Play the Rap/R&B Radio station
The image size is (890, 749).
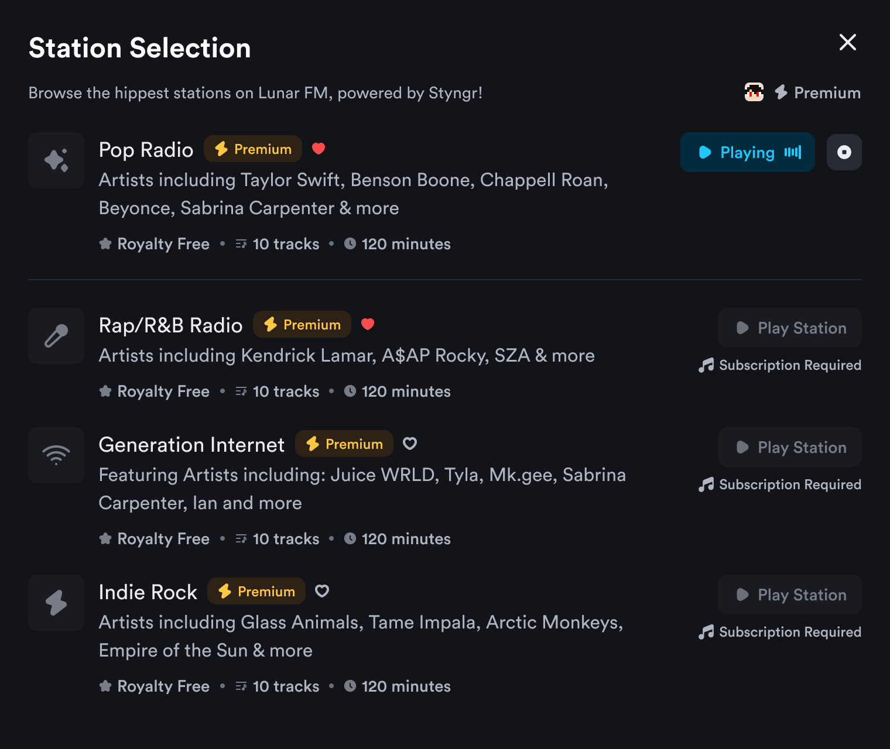point(789,328)
